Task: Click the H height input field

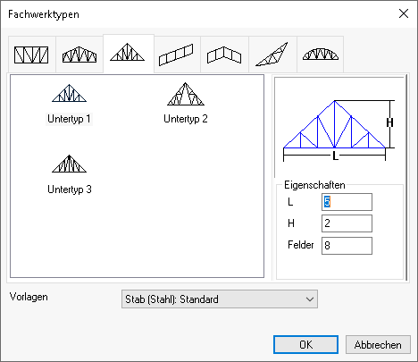Action: pyautogui.click(x=347, y=223)
